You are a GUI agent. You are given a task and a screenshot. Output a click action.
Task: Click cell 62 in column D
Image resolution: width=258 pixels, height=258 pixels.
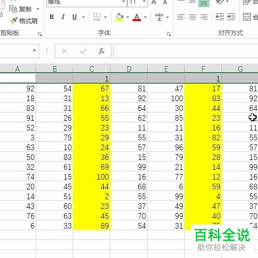click(129, 118)
